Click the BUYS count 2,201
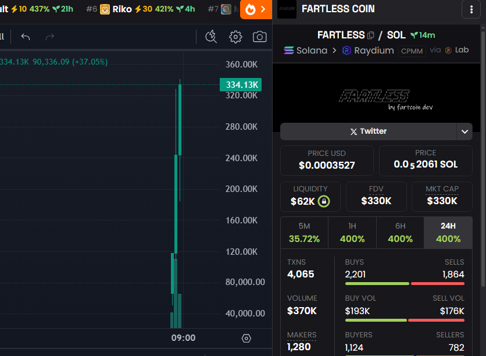Viewport: 486px width, 356px height. point(355,275)
